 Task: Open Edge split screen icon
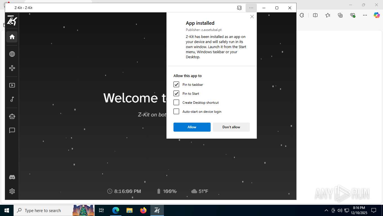coord(315,15)
